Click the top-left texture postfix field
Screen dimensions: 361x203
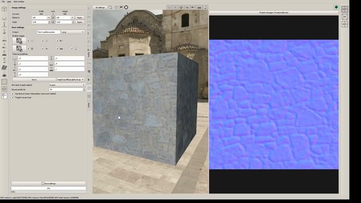33,58
